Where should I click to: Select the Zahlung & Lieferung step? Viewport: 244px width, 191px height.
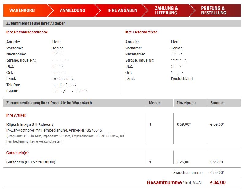[166, 10]
